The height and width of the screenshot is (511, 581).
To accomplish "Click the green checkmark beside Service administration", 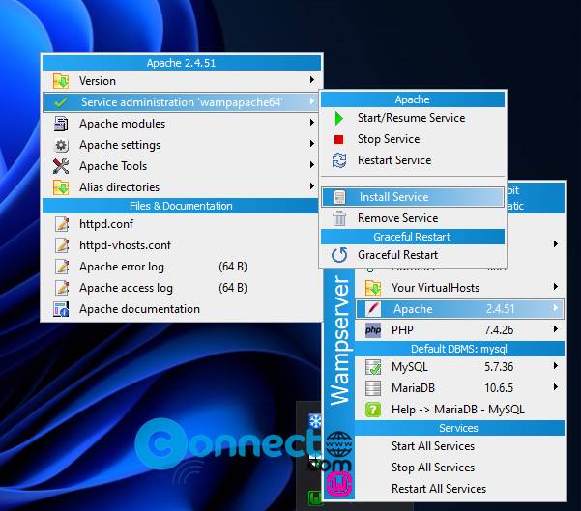I will point(61,102).
